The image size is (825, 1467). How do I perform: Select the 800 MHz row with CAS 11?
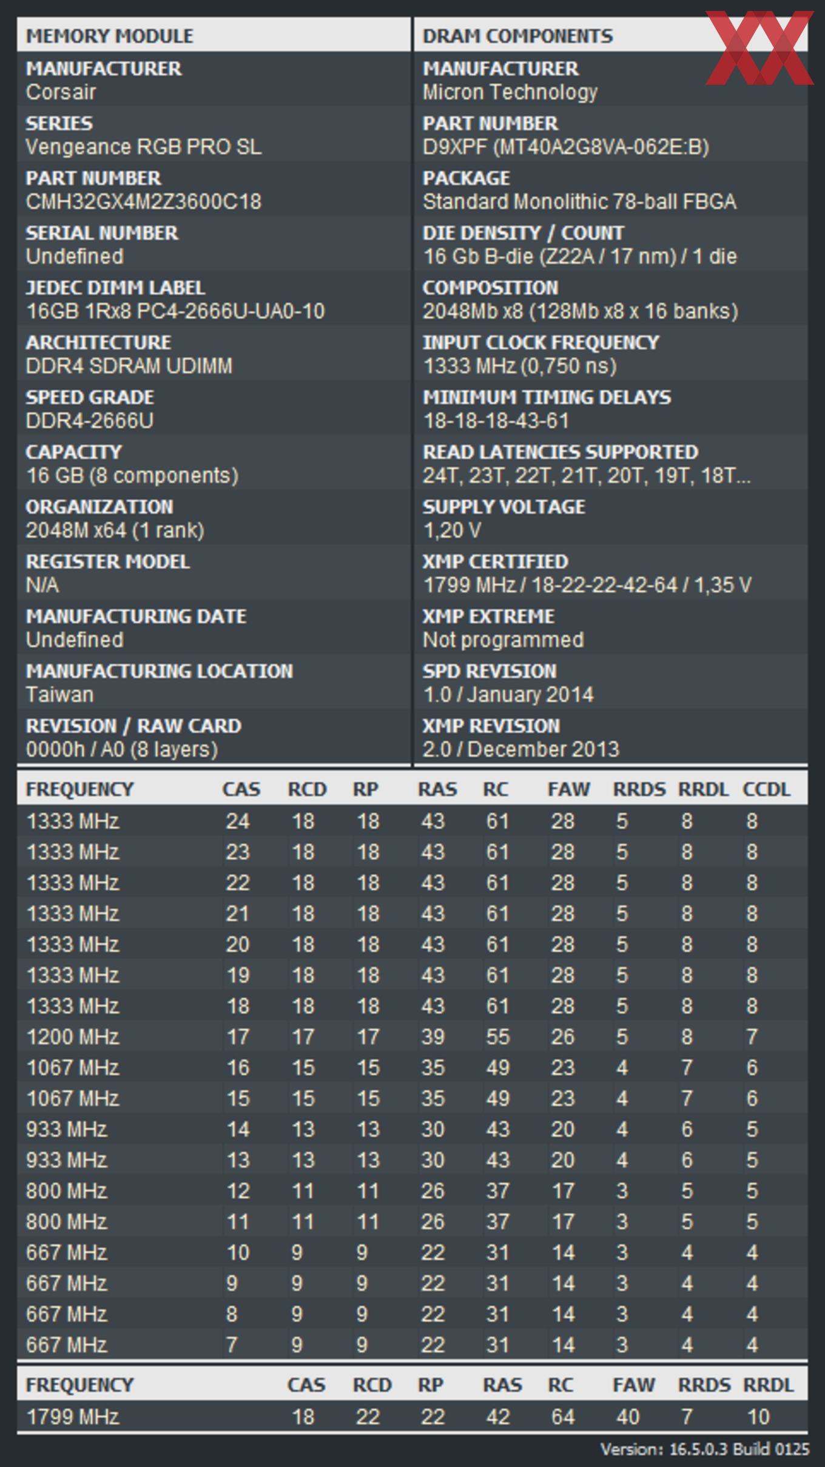point(412,1221)
